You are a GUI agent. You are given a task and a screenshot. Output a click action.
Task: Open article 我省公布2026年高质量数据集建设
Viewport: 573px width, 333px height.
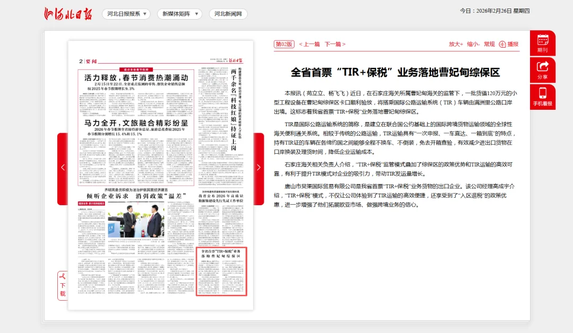tap(221, 198)
